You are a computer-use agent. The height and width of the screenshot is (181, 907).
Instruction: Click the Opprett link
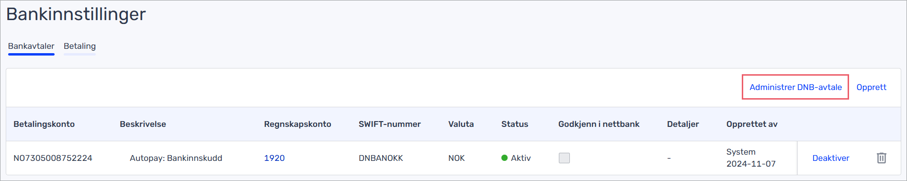[x=871, y=87]
